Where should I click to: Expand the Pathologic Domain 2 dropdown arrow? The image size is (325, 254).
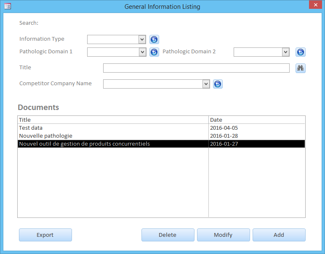(x=285, y=52)
